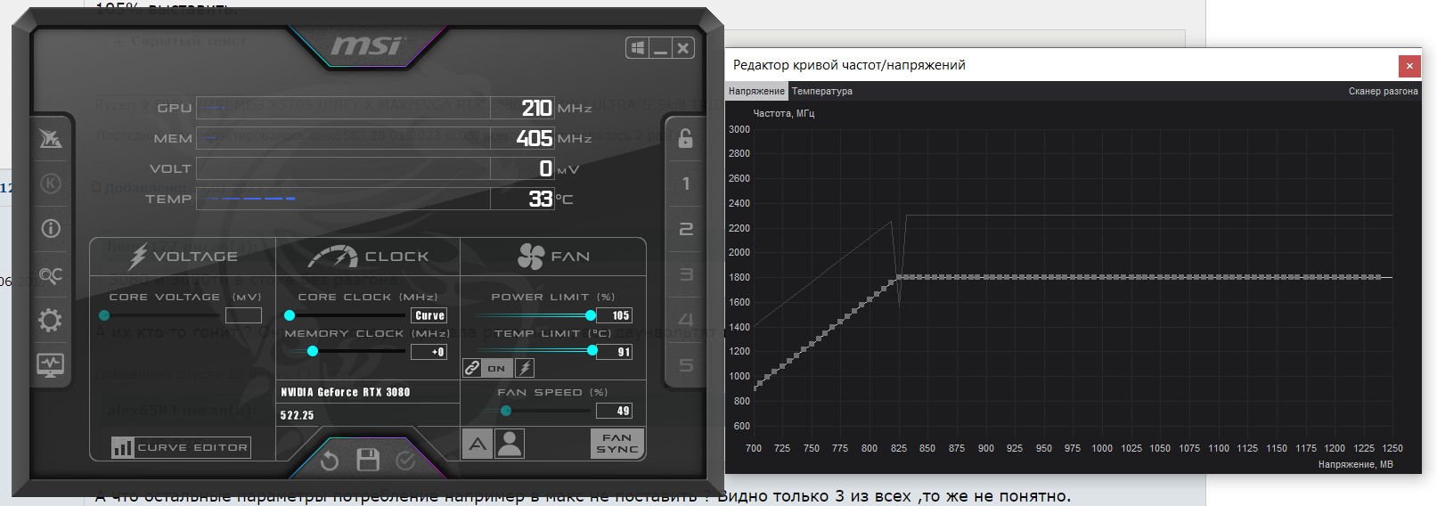Enable user-defined fan control icon
The height and width of the screenshot is (506, 1437).
pyautogui.click(x=510, y=444)
